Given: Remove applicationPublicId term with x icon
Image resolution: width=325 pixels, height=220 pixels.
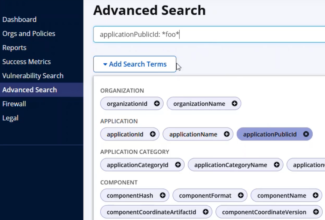Looking at the screenshot, I should pyautogui.click(x=306, y=134).
